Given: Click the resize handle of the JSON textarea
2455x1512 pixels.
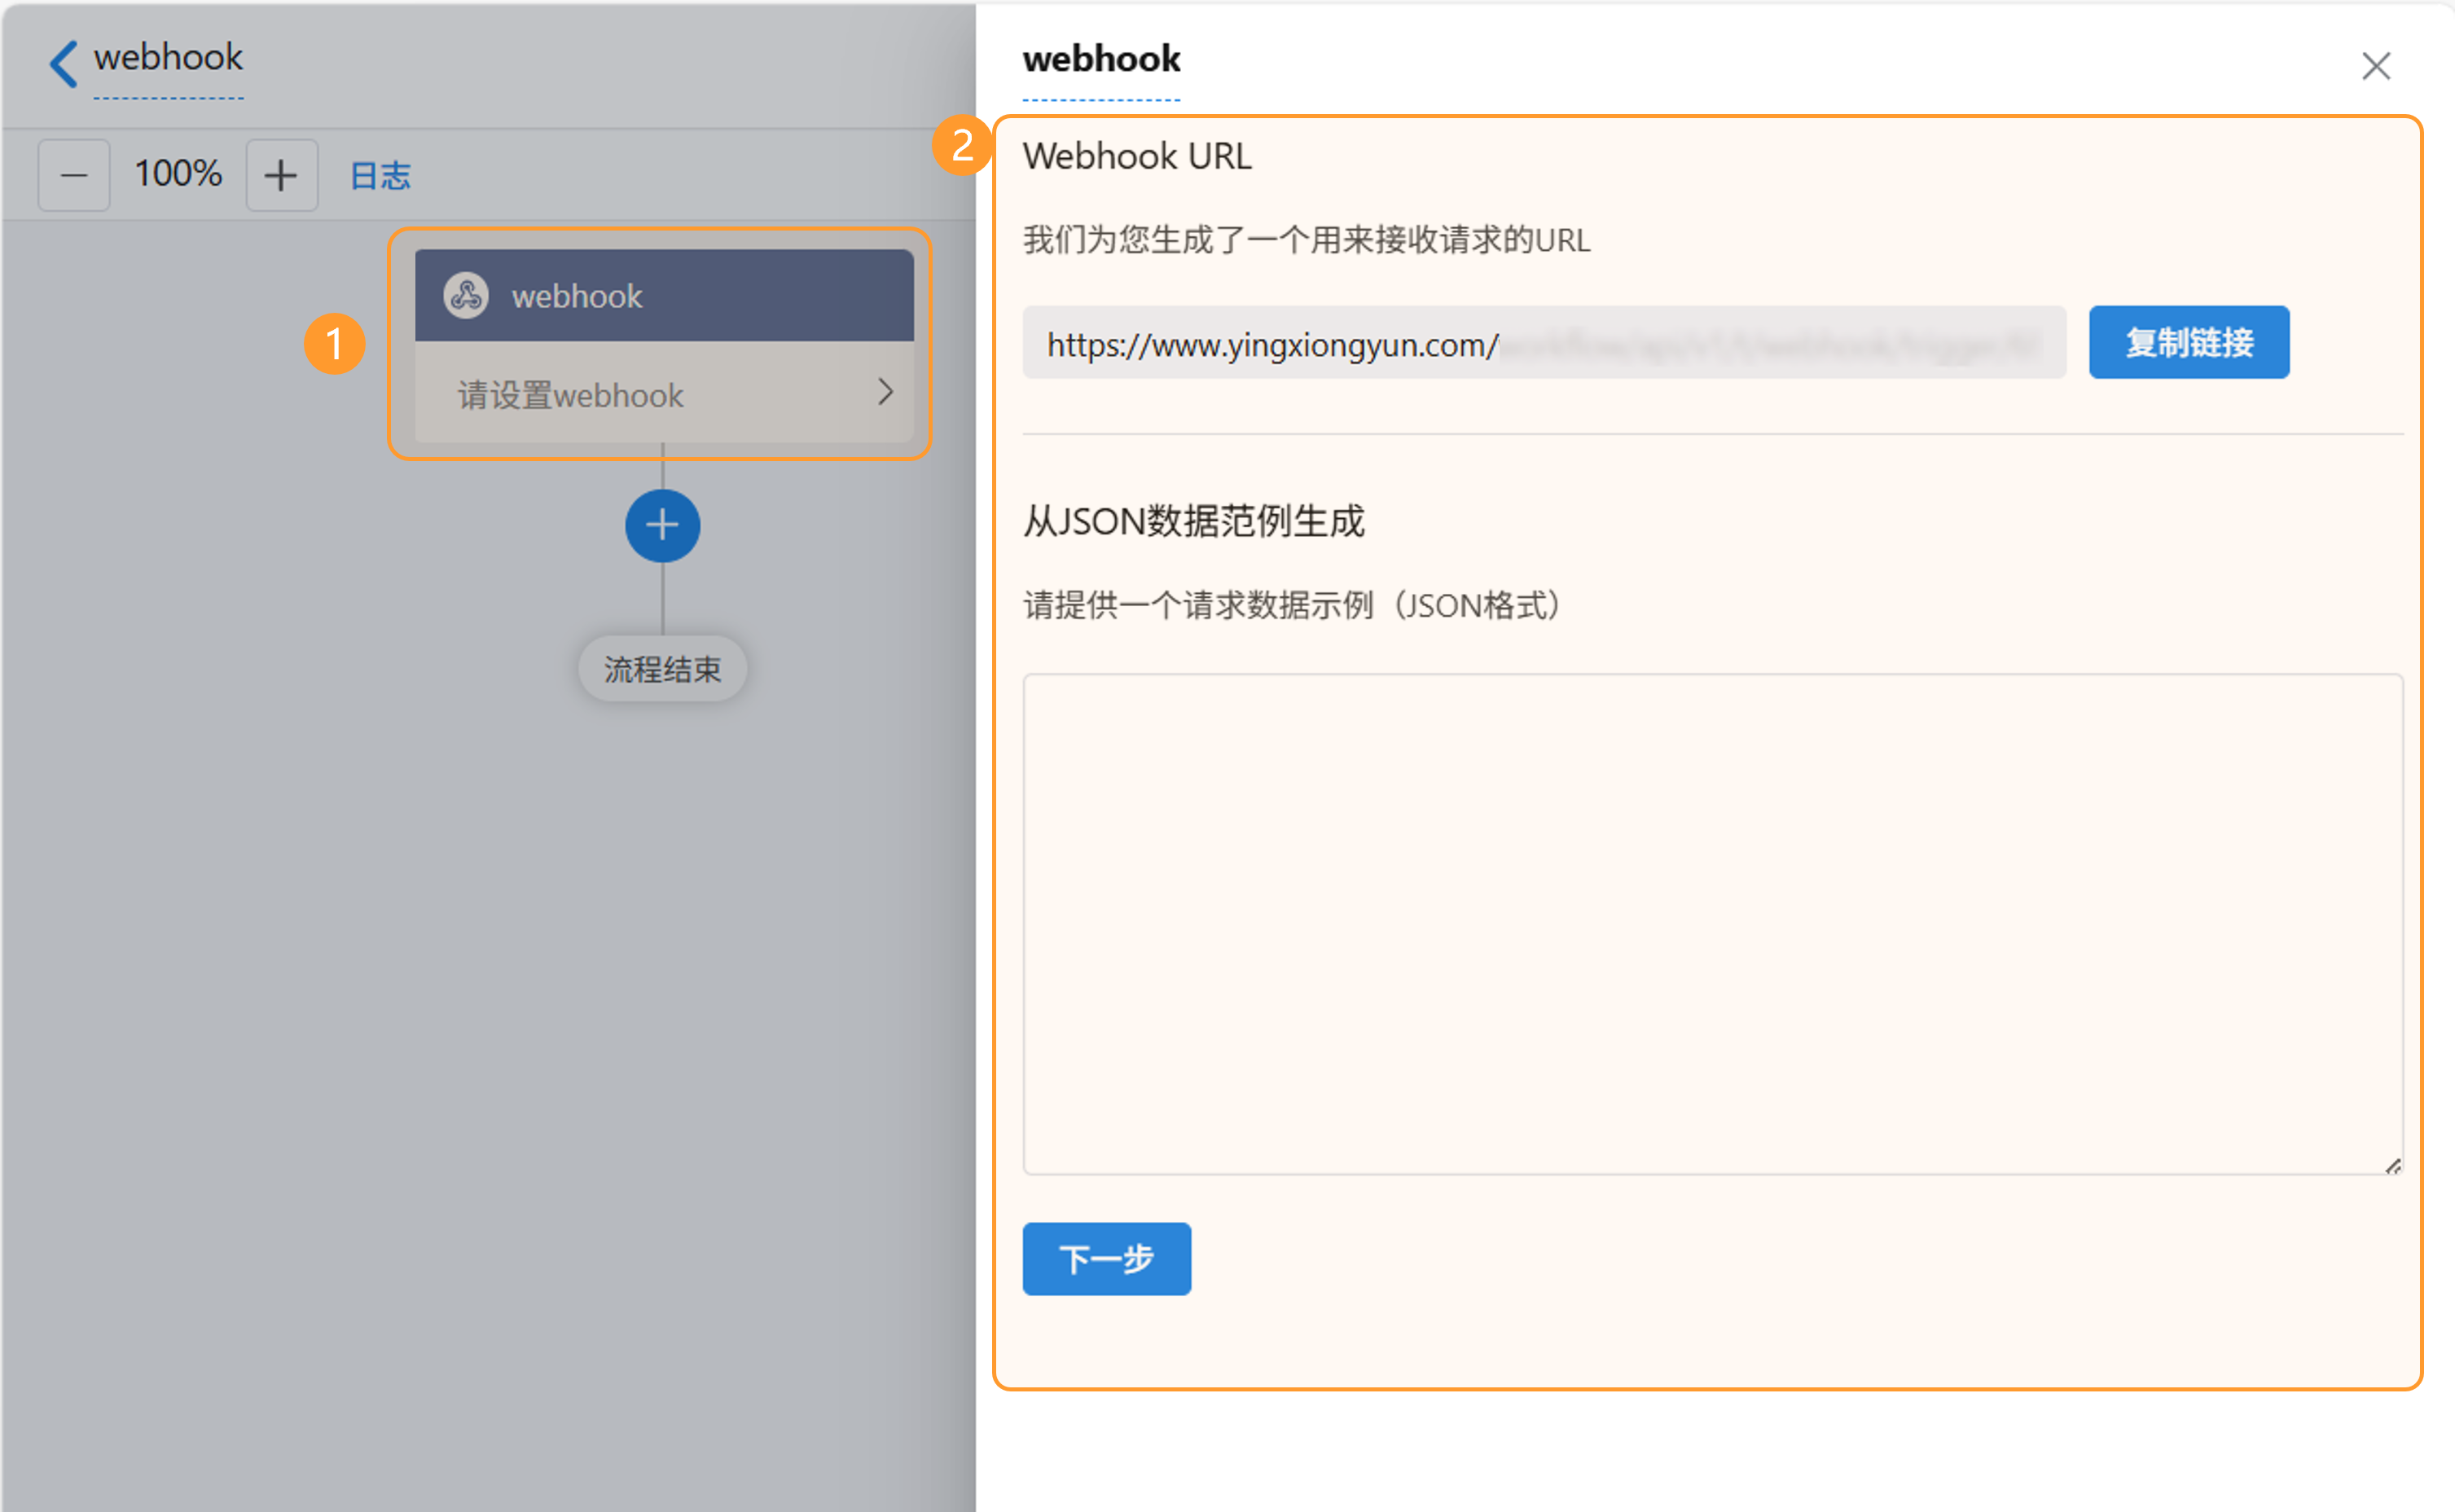Looking at the screenshot, I should point(2392,1166).
